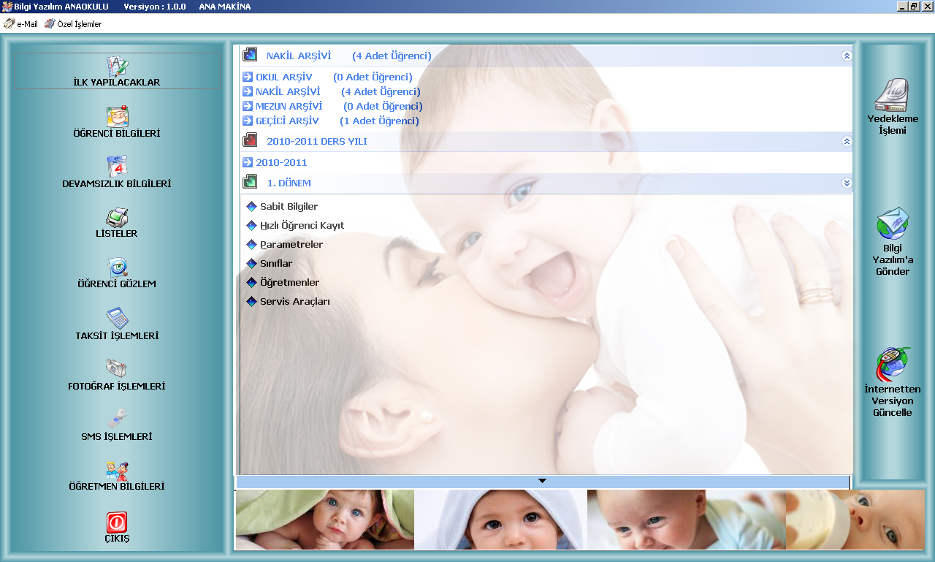The image size is (935, 562).
Task: Open Sınıflar menu entry
Action: click(x=276, y=264)
